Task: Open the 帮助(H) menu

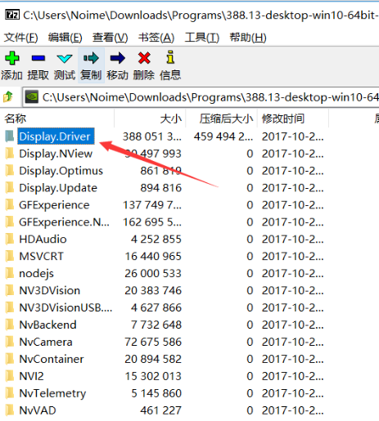Action: tap(248, 38)
